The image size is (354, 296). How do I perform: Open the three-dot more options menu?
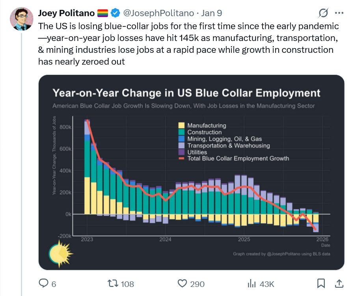click(339, 13)
